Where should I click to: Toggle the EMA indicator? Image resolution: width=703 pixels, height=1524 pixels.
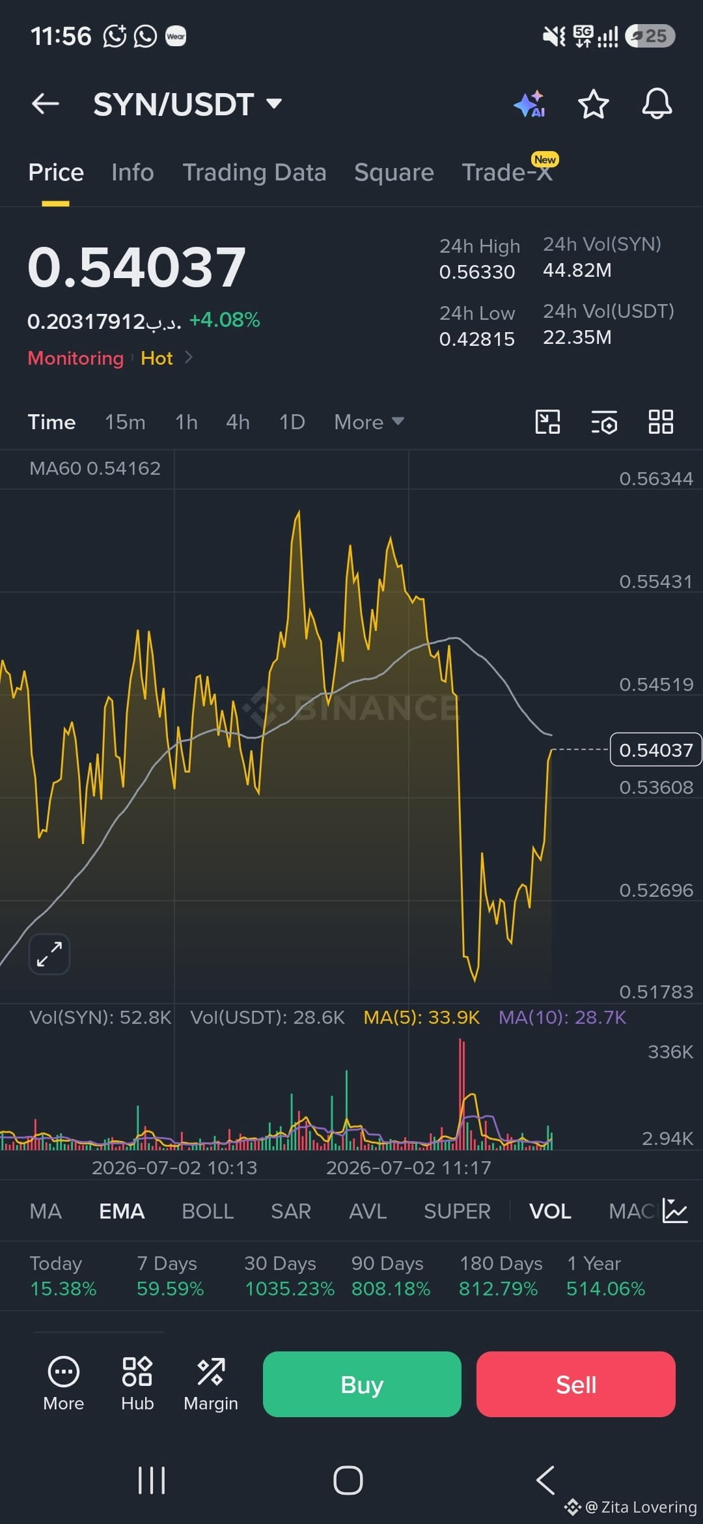point(122,1211)
